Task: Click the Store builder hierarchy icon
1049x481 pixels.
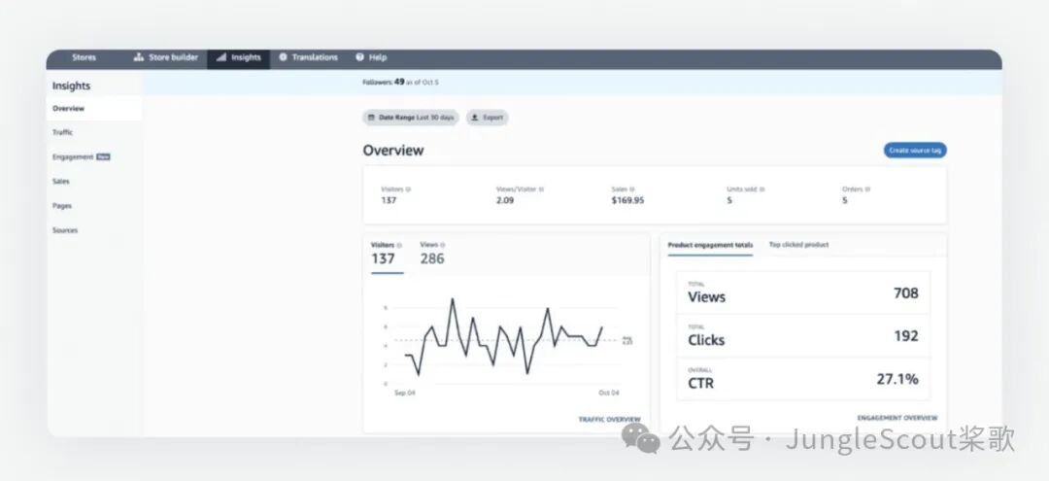Action: pos(139,57)
